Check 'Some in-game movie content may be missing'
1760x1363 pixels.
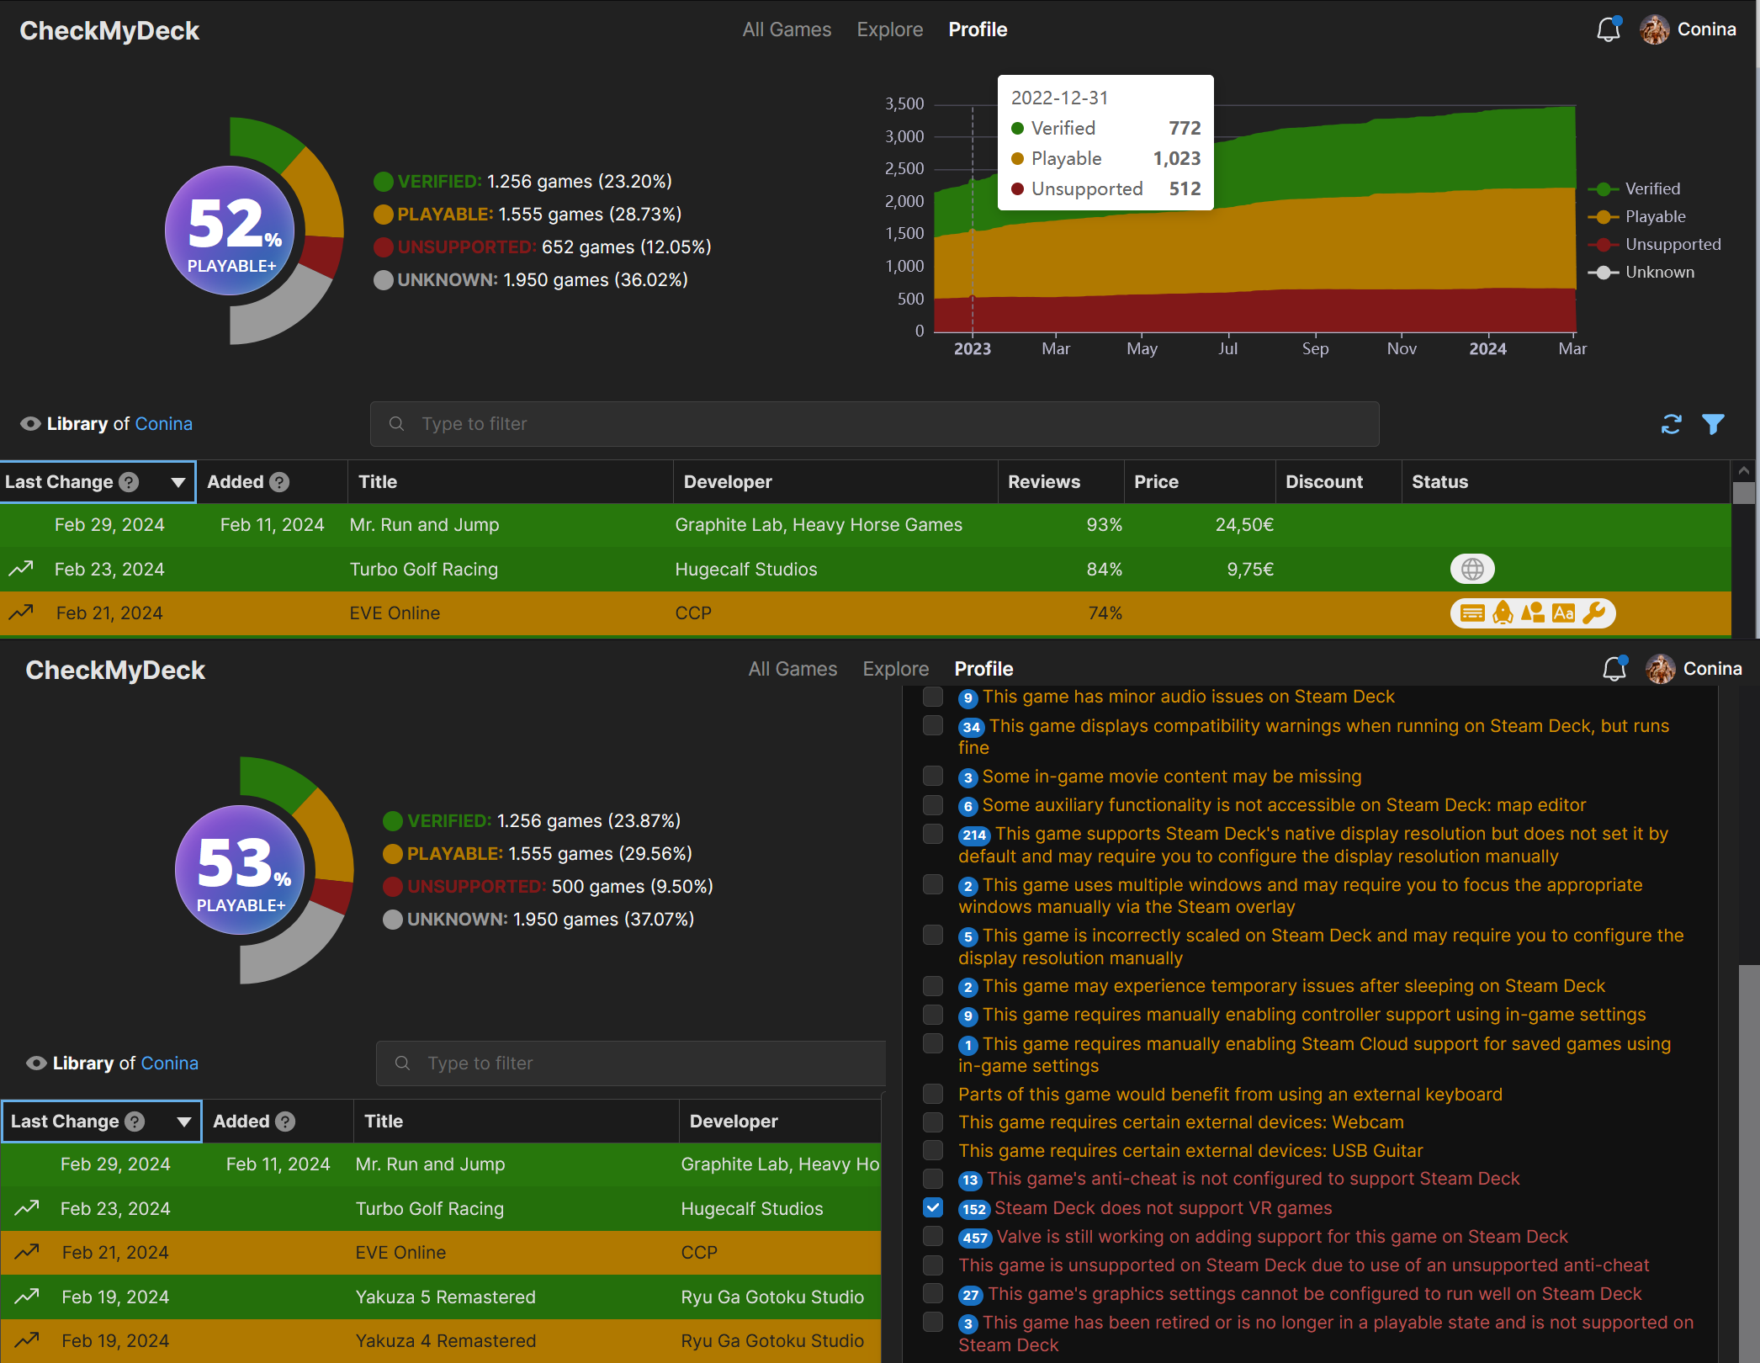click(x=933, y=776)
